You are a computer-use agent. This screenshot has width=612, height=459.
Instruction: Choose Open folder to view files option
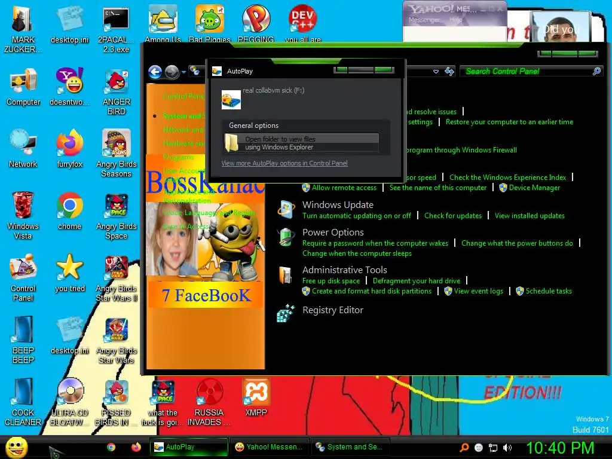pos(301,143)
